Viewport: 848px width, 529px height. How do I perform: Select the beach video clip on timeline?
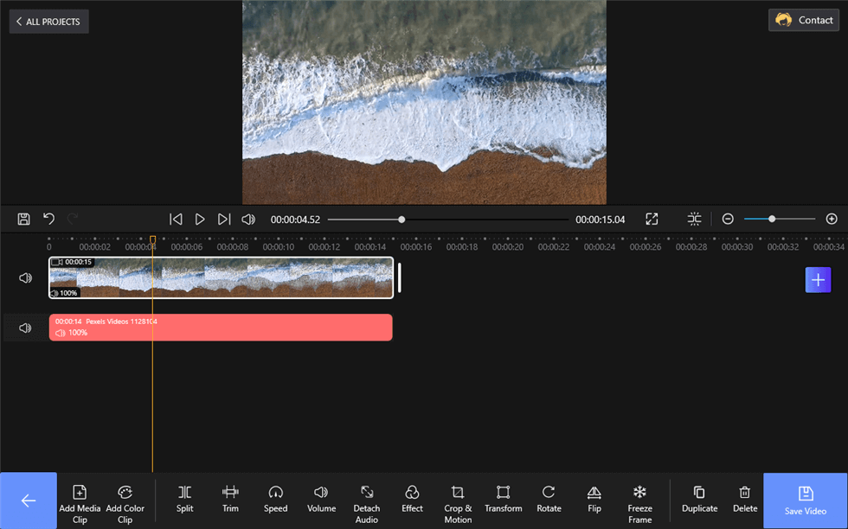click(221, 277)
